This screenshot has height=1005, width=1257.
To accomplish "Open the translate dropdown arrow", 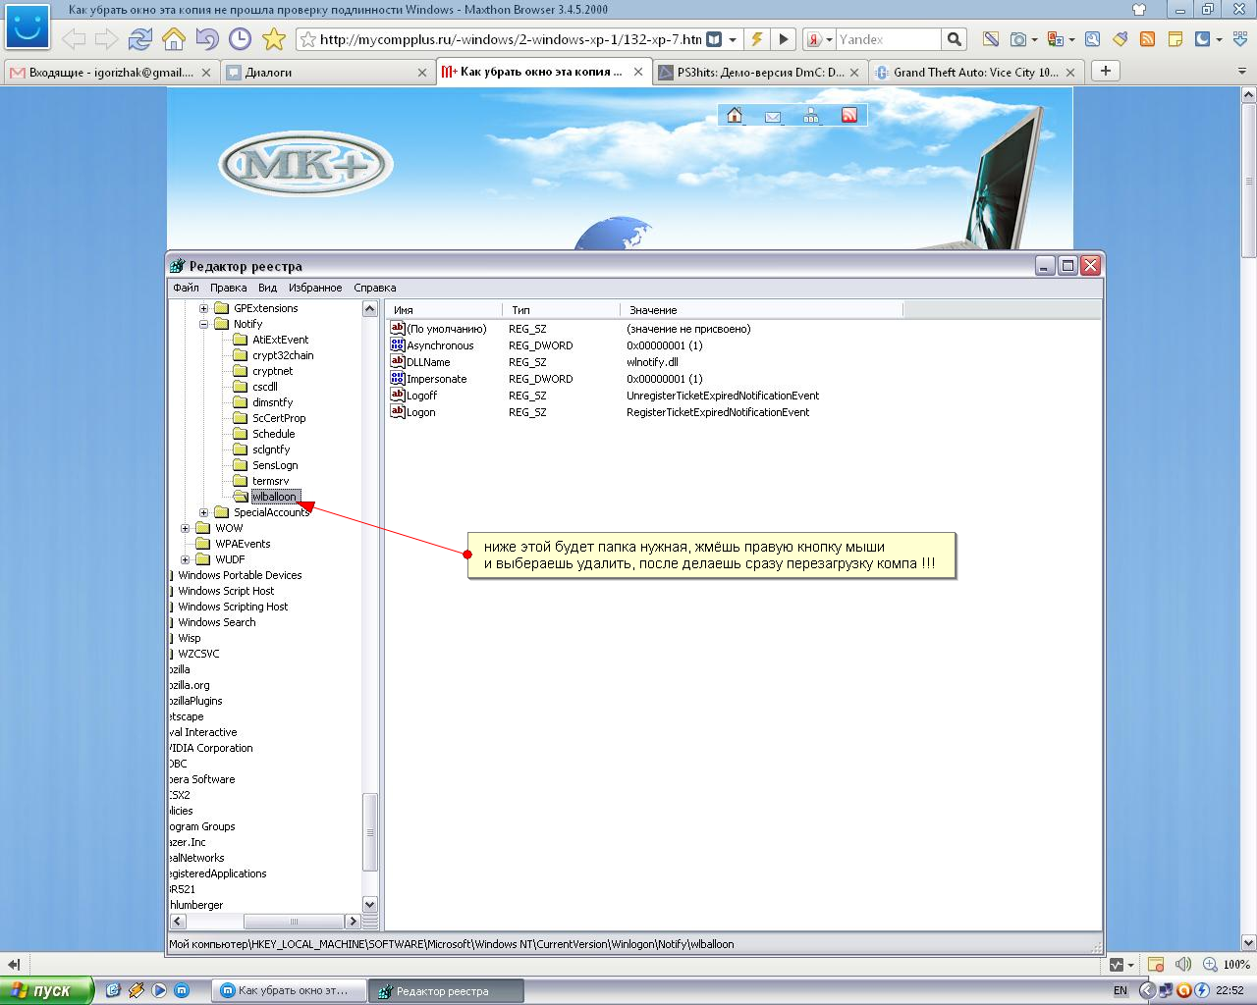I will coord(1071,40).
